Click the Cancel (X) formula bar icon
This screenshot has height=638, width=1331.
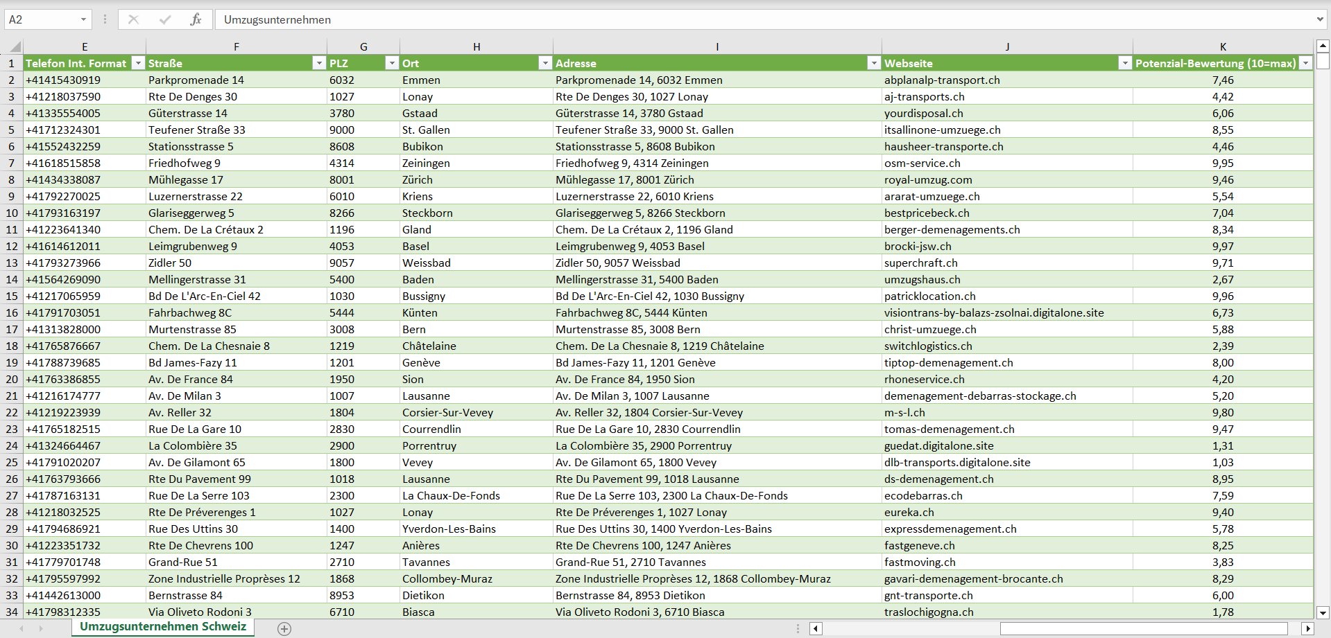point(133,19)
